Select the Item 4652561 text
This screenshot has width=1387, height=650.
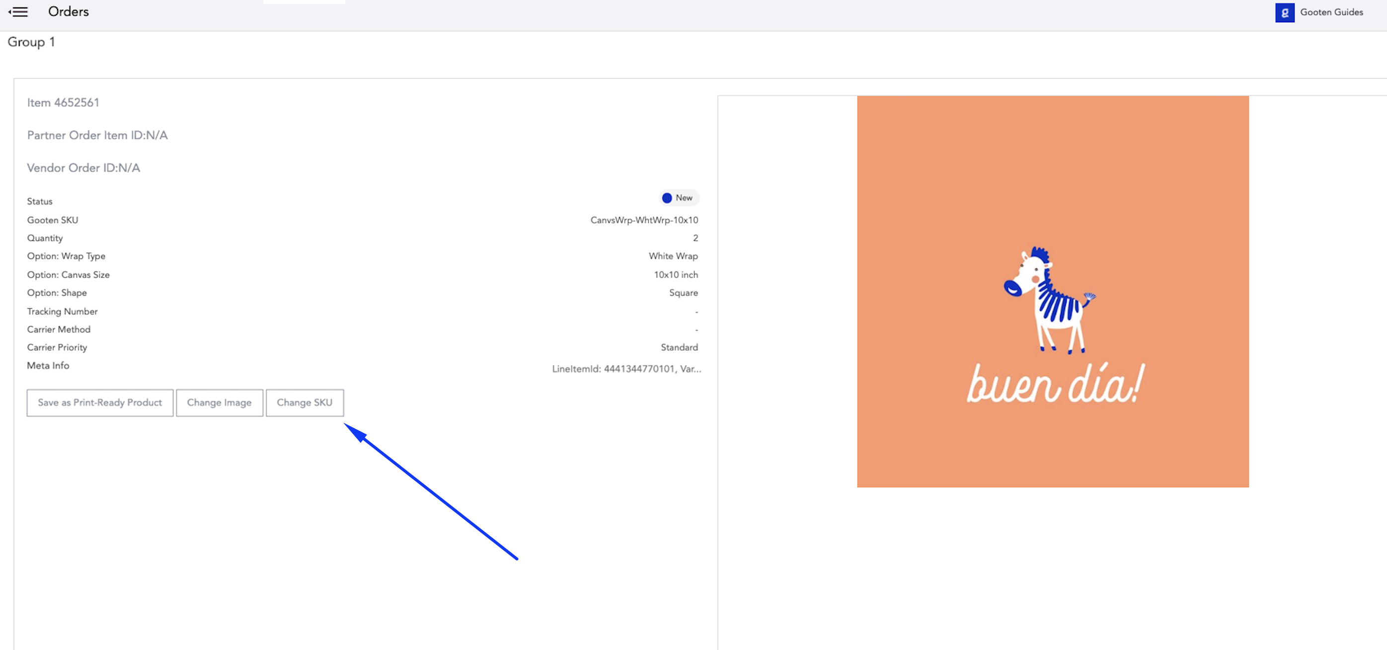(x=63, y=103)
